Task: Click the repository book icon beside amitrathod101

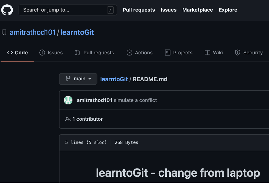Action: (x=4, y=32)
